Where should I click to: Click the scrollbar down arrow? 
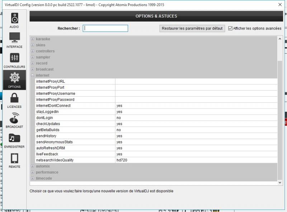coord(280,183)
